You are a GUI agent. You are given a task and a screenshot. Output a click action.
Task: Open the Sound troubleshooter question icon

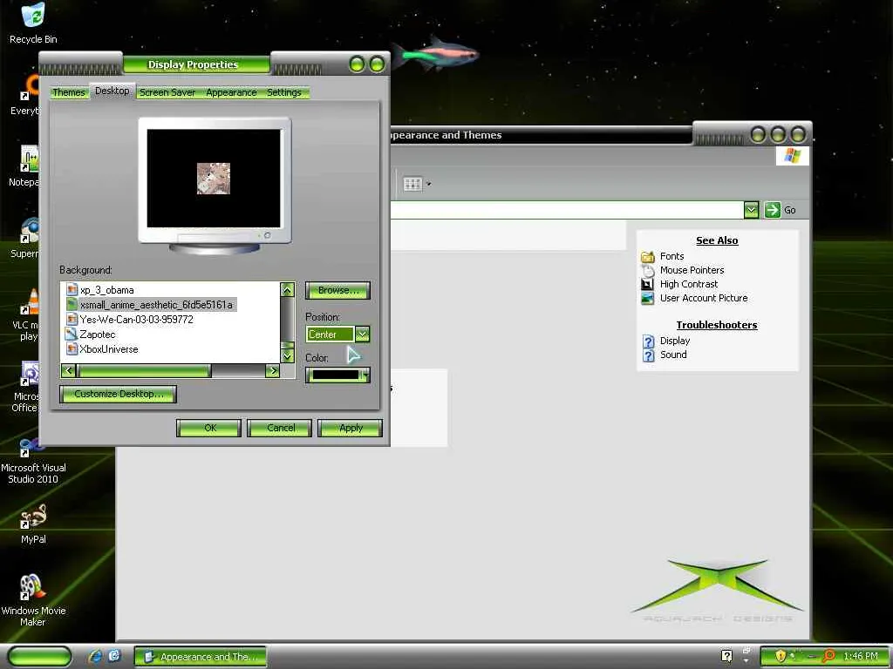648,355
